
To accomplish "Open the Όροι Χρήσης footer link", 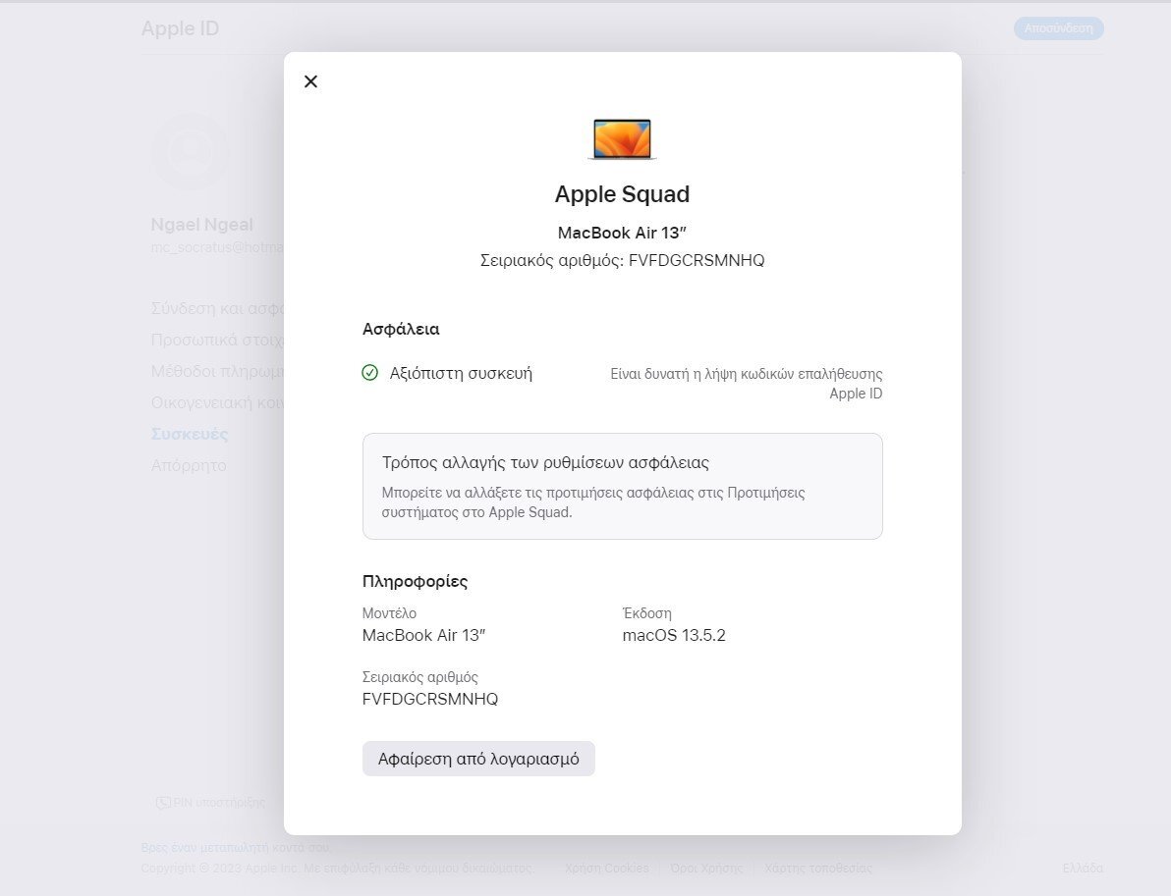I will point(706,869).
